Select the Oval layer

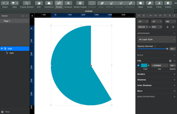pos(15,48)
